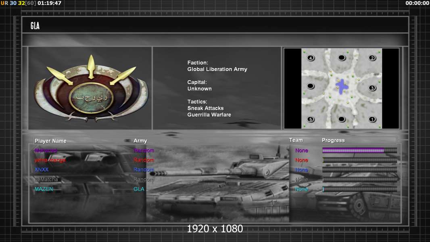430x242 pixels.
Task: Click empty left-middle start slot on minimap
Action: [311, 86]
